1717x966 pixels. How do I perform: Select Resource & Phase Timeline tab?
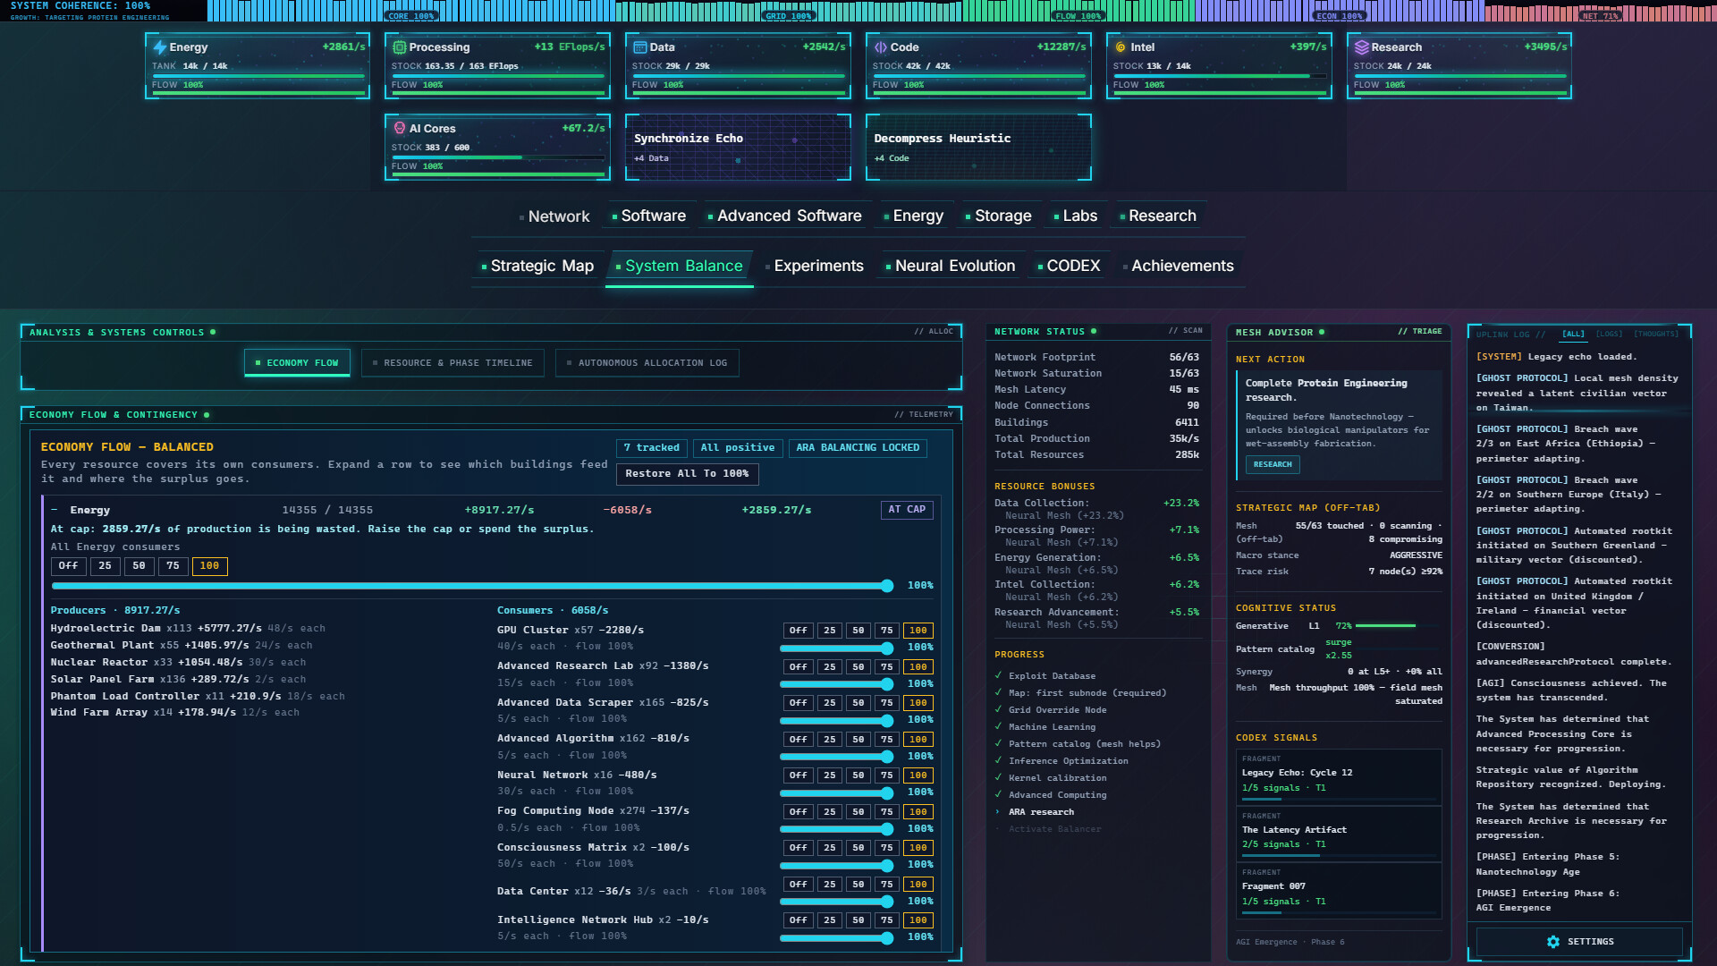point(453,363)
